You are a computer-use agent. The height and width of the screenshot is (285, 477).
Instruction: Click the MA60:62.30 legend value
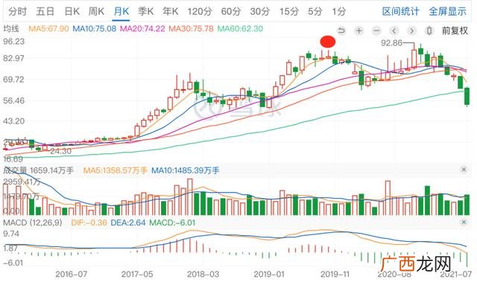coord(240,29)
